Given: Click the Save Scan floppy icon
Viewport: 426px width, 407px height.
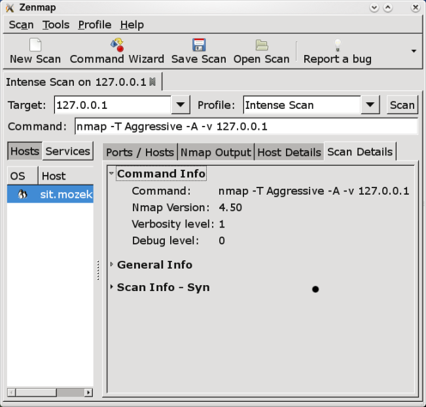Looking at the screenshot, I should coord(199,45).
